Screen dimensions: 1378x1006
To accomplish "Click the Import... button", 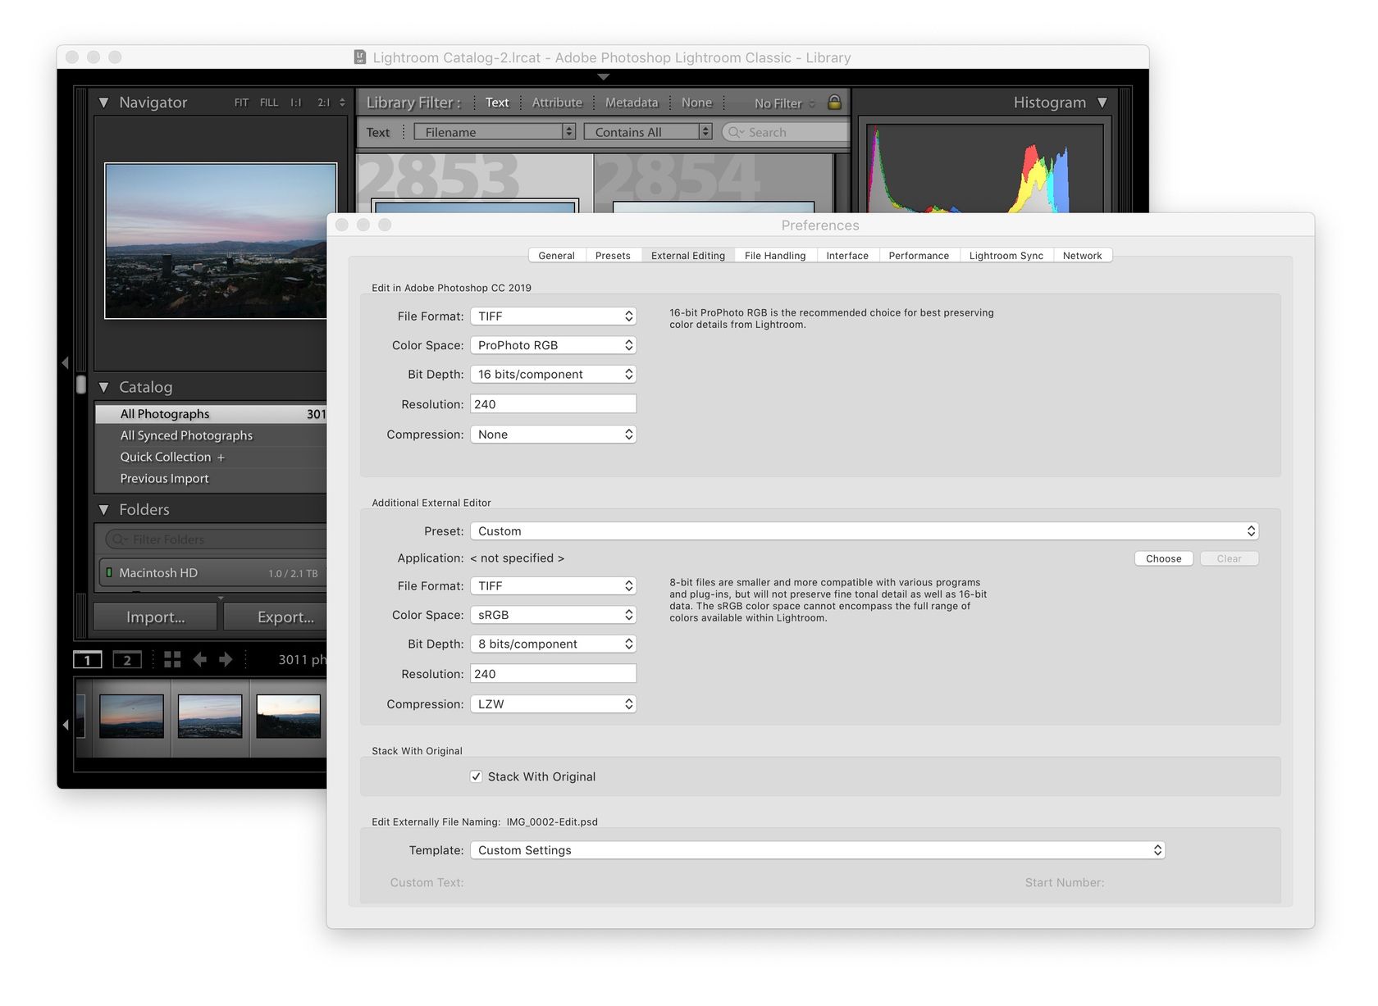I will (156, 617).
